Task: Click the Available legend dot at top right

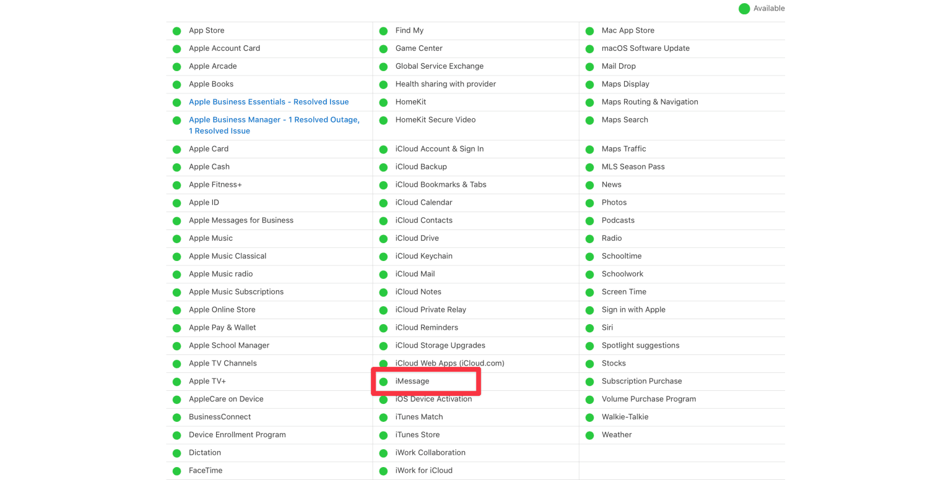Action: pos(744,8)
